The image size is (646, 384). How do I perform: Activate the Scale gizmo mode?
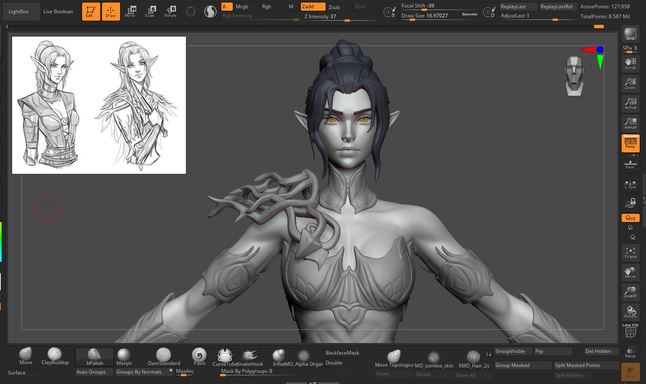click(152, 11)
